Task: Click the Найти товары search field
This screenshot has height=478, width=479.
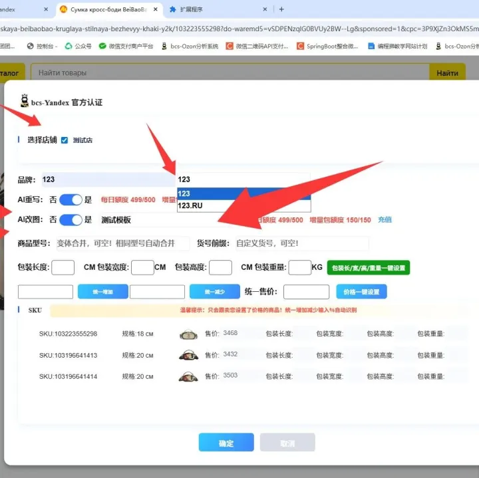Action: [x=230, y=72]
